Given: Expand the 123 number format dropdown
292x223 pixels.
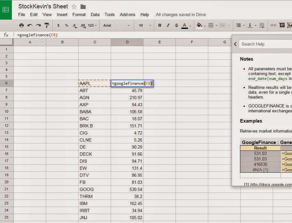Looking at the screenshot, I should [92, 25].
